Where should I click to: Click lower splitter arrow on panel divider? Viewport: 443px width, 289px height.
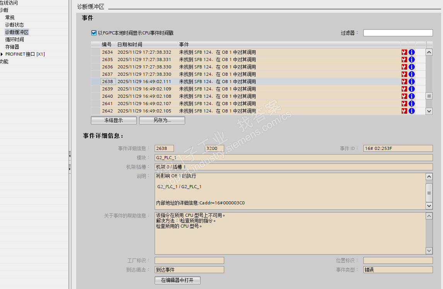click(70, 169)
